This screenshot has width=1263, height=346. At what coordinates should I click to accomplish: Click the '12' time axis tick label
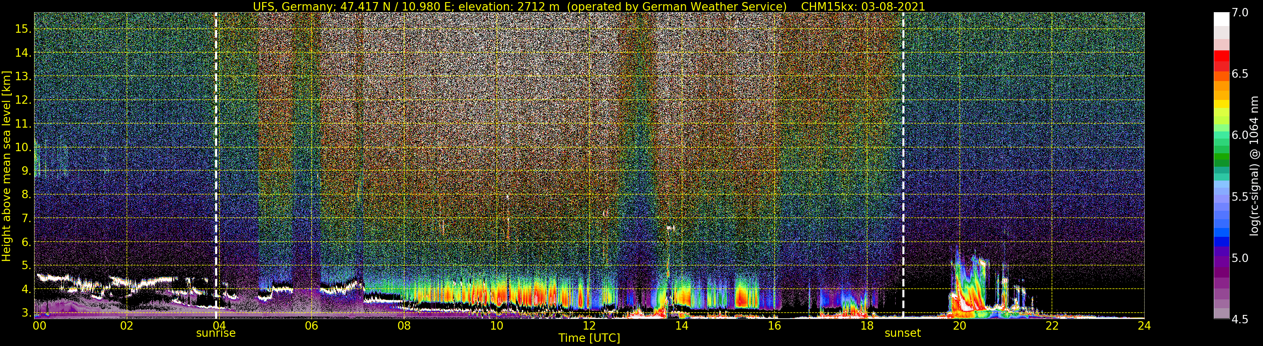pos(589,325)
